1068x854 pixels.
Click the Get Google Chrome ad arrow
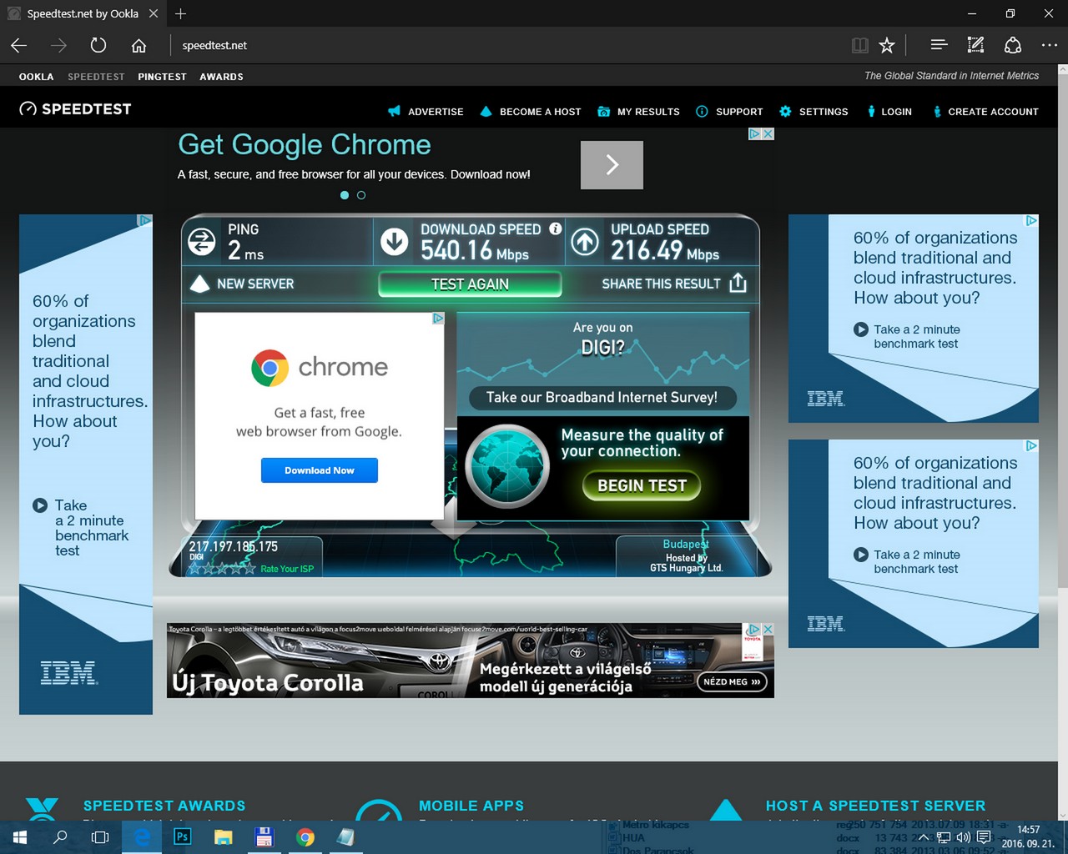tap(612, 165)
